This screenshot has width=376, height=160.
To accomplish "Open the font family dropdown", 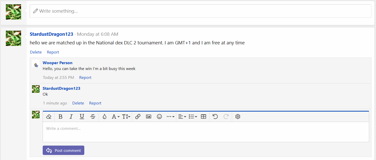I will (x=116, y=117).
